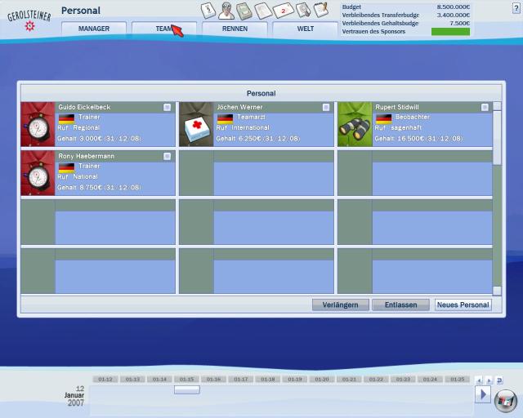Click the green Vertrauen des Sponsors bar

click(450, 32)
